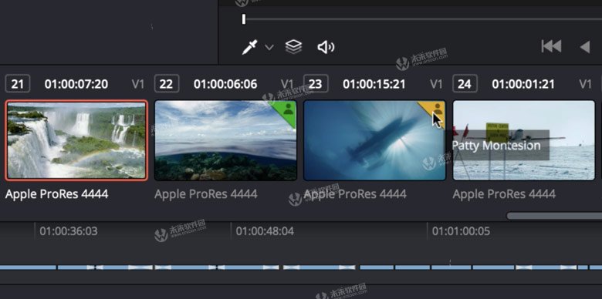Click the V1 track label of clip 23
602x299 pixels.
click(436, 84)
